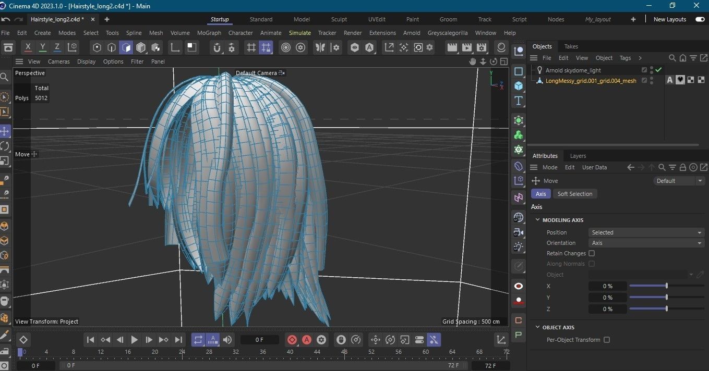Collapse the Modeling Axis section

click(538, 220)
